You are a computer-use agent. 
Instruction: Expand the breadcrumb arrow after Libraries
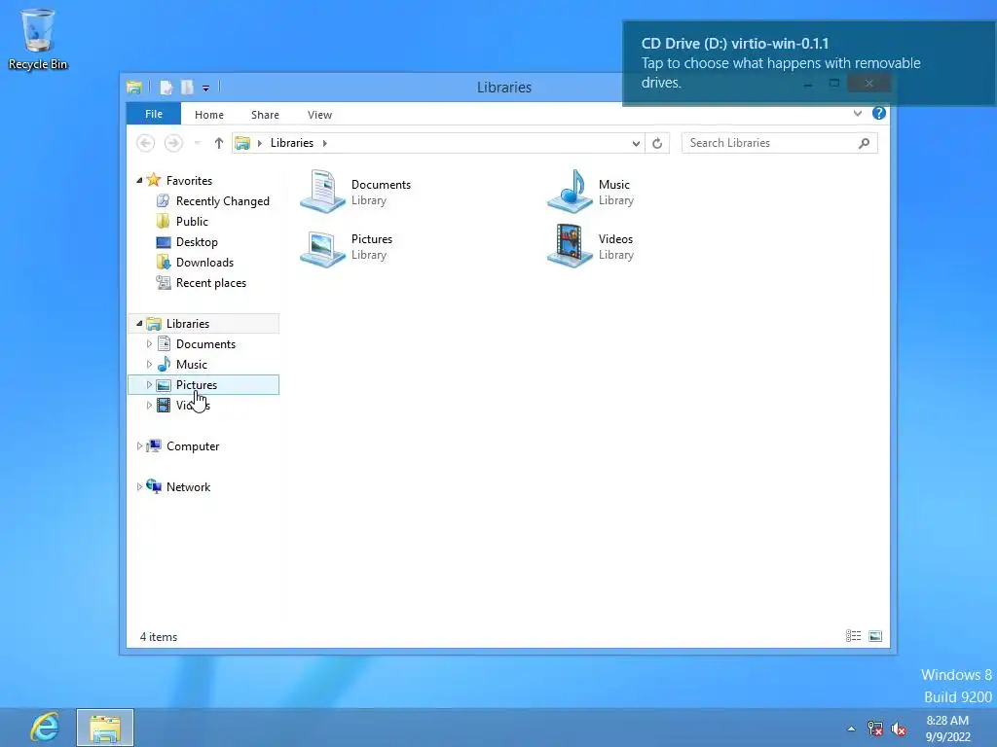point(324,143)
